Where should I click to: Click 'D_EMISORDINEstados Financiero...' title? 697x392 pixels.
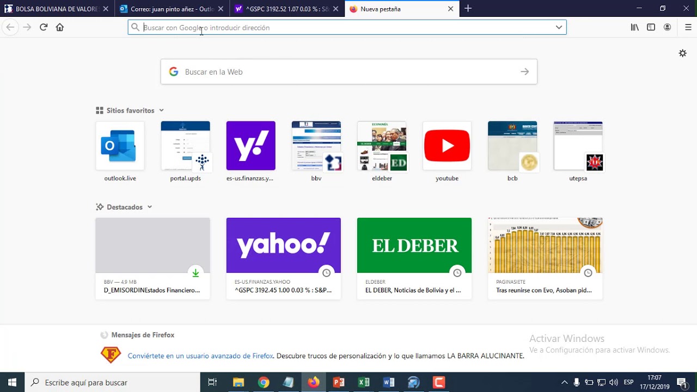point(152,290)
